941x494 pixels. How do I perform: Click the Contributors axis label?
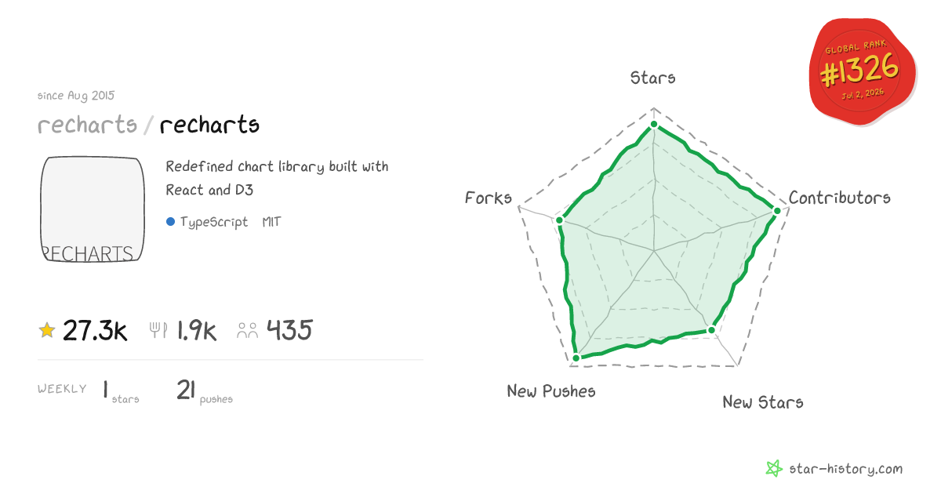(x=840, y=198)
